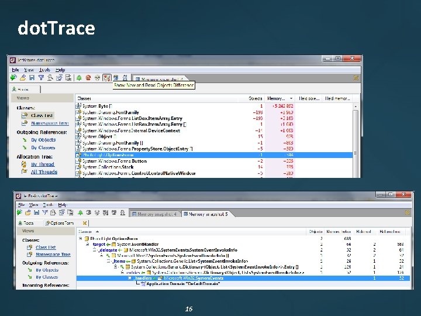The image size is (421, 316).
Task: Click the rightmost person icon in bottom window toolbar
Action: coord(123,213)
